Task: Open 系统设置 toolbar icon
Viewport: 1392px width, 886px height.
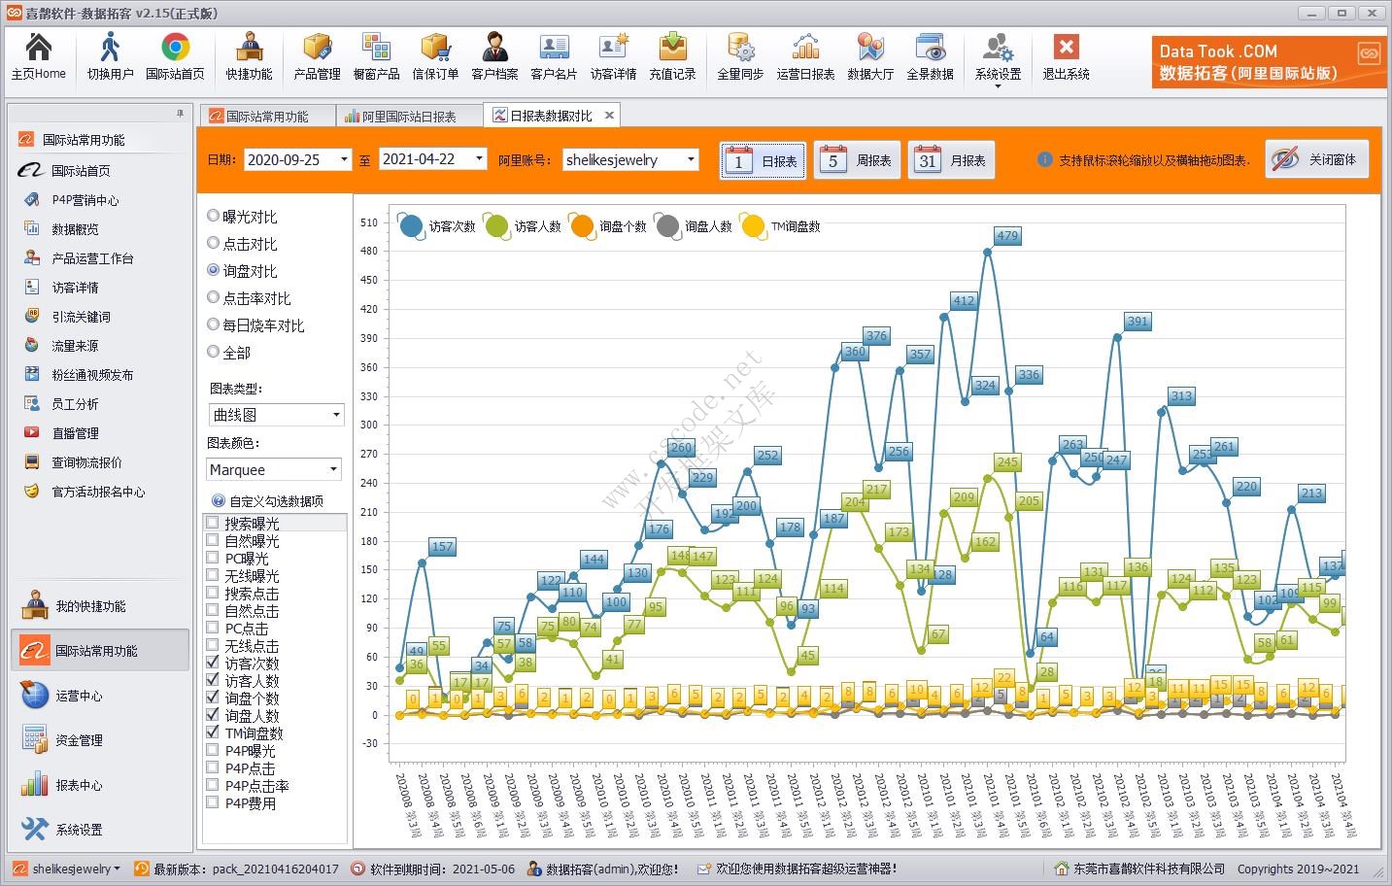Action: (998, 55)
